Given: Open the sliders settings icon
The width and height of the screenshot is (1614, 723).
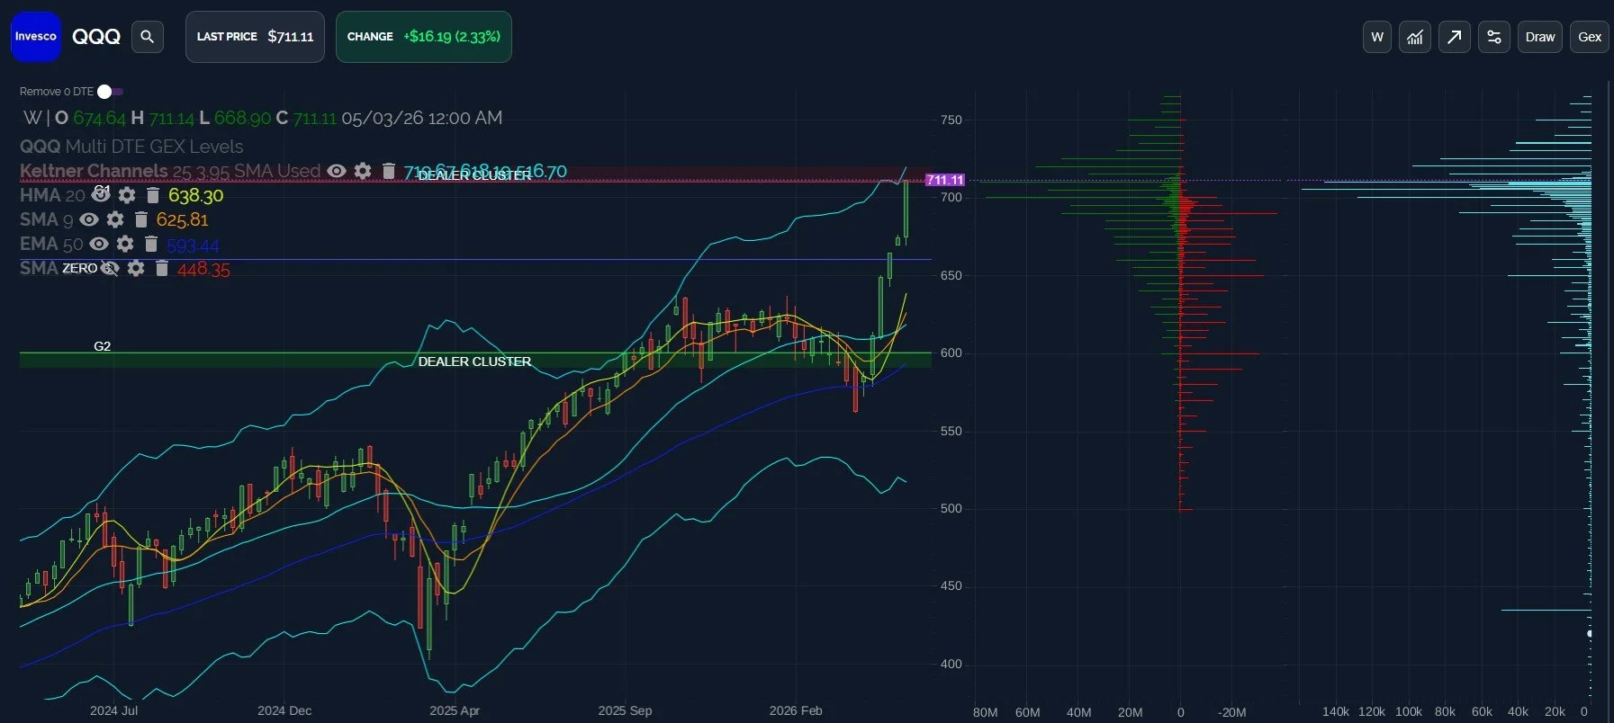Looking at the screenshot, I should pyautogui.click(x=1494, y=37).
